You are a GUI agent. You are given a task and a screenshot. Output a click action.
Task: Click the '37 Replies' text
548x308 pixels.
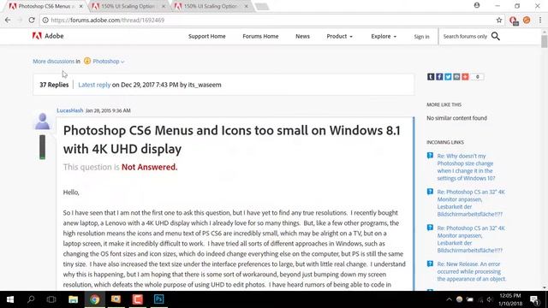point(54,85)
